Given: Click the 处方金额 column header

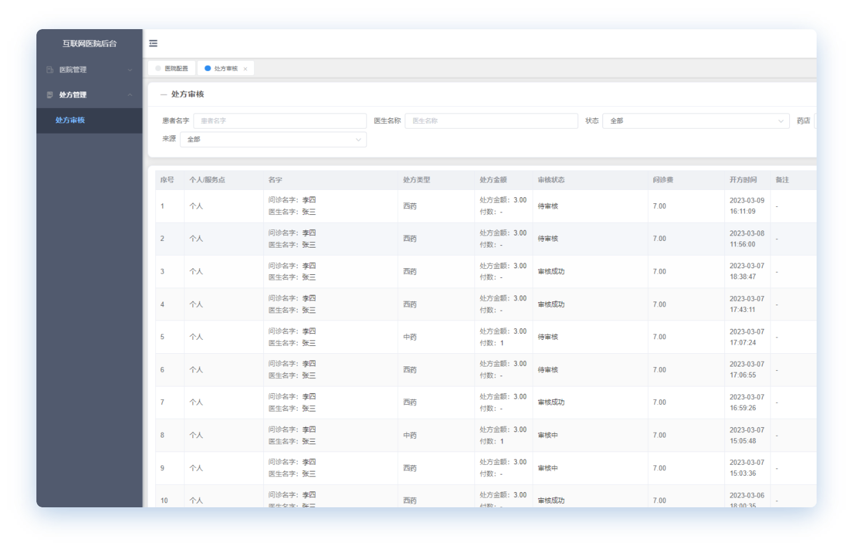Looking at the screenshot, I should [493, 180].
